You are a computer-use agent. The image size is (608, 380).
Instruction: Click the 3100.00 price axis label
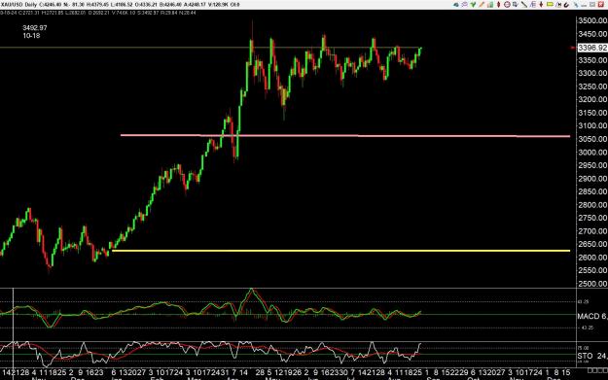click(x=592, y=126)
